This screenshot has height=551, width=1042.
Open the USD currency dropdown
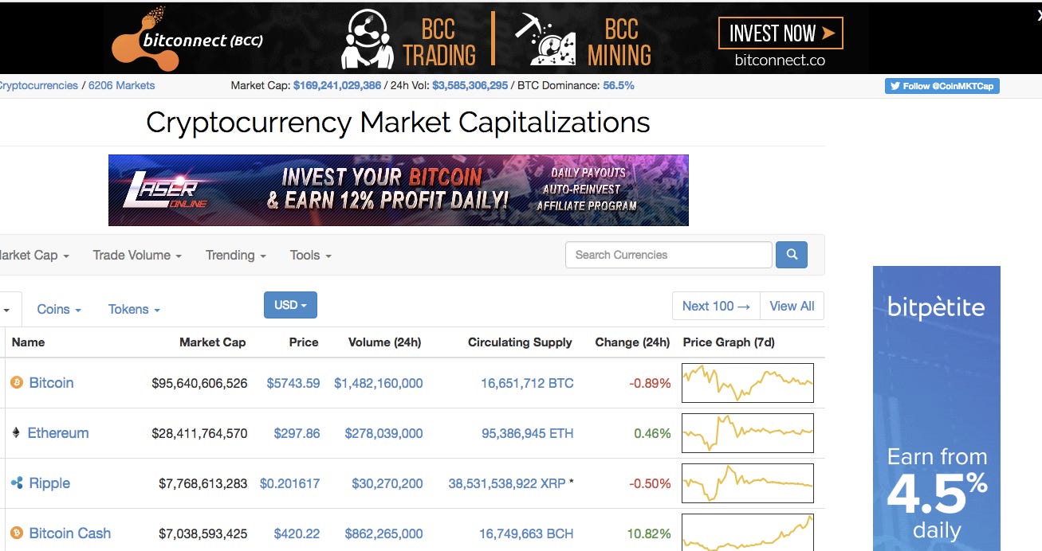pos(290,305)
